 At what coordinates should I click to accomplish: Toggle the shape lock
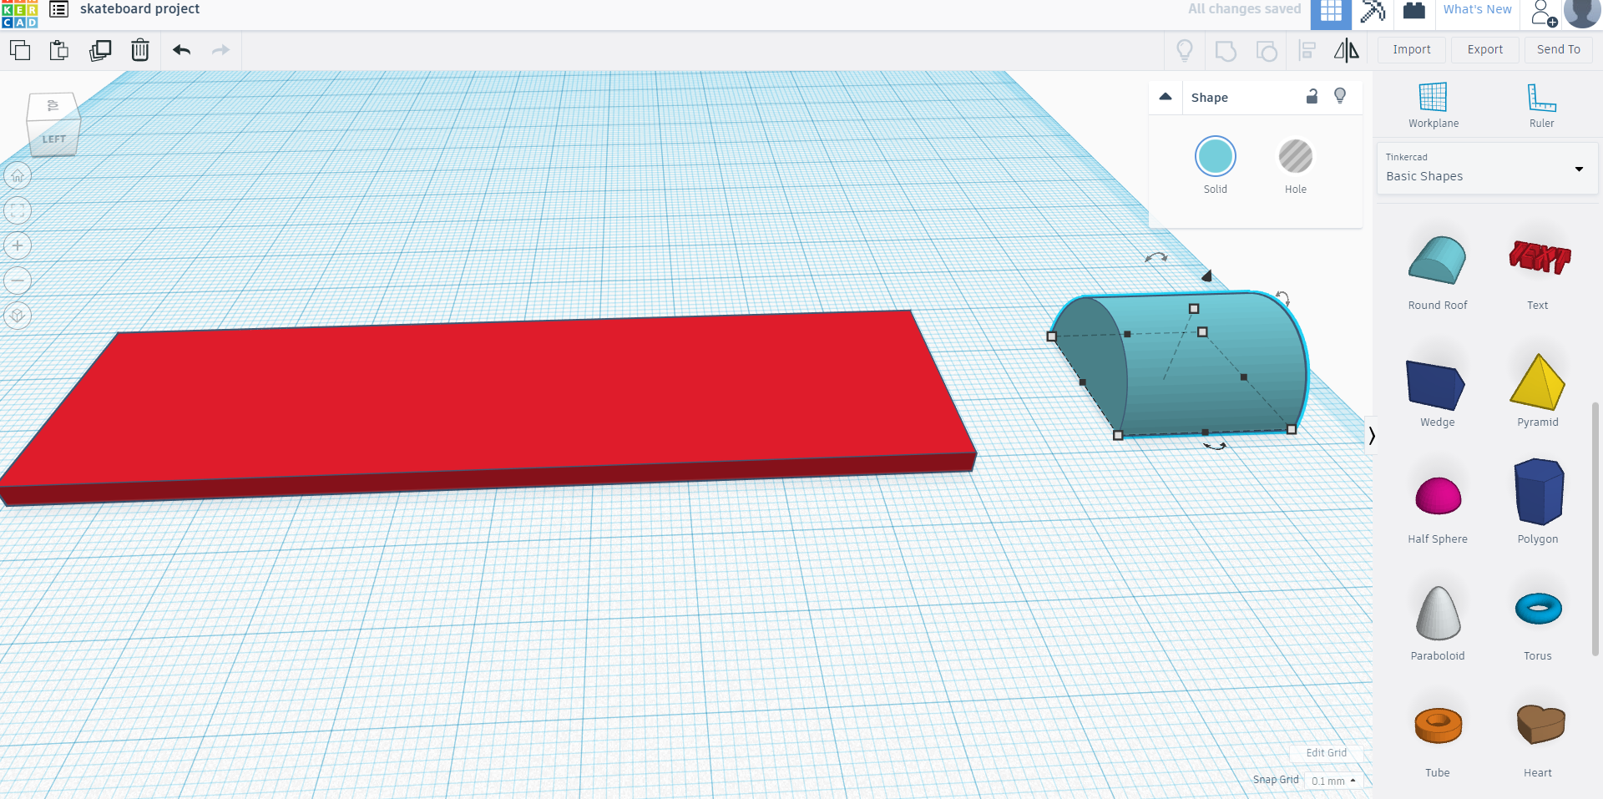(1312, 96)
